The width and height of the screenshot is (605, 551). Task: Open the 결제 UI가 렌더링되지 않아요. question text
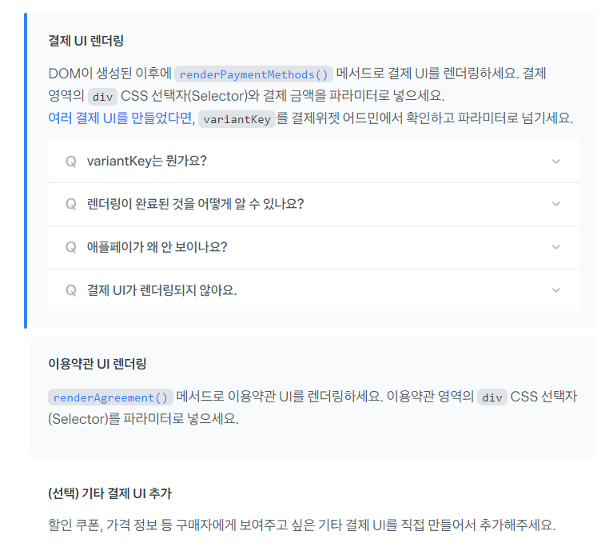[x=161, y=290]
